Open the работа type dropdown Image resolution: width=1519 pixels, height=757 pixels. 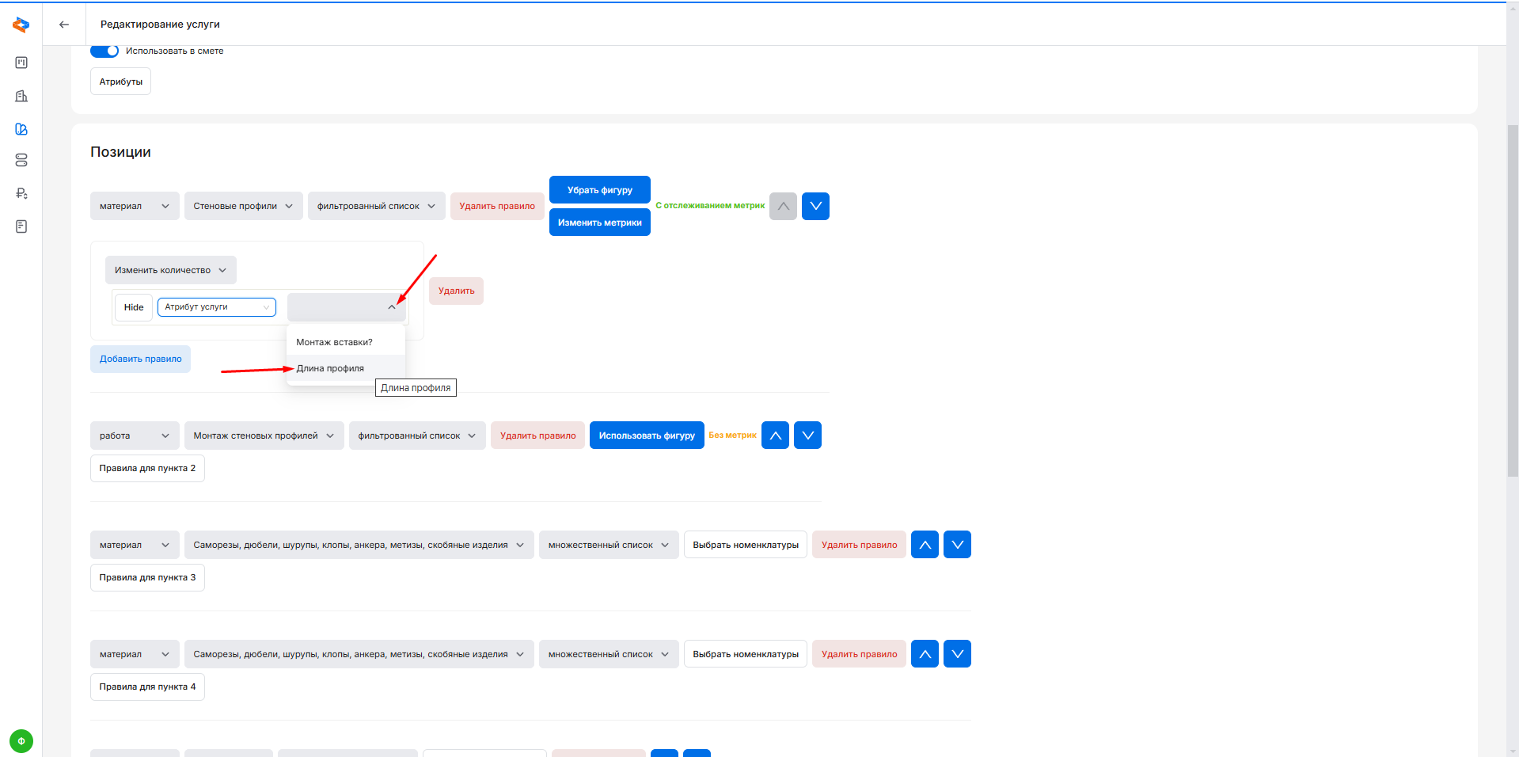pyautogui.click(x=135, y=436)
